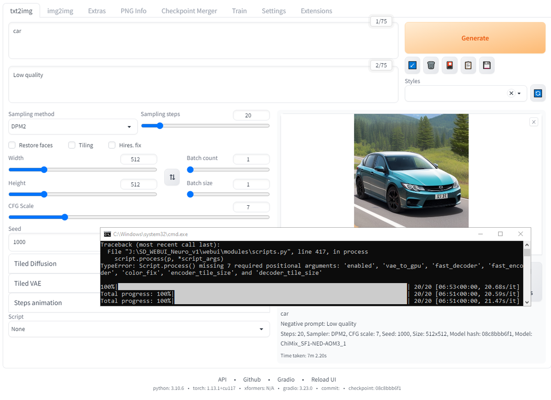The height and width of the screenshot is (400, 551).
Task: Open the Checkpoint Merger tab
Action: [189, 11]
